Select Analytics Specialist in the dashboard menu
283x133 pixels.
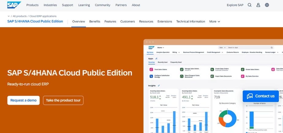[x=163, y=52]
